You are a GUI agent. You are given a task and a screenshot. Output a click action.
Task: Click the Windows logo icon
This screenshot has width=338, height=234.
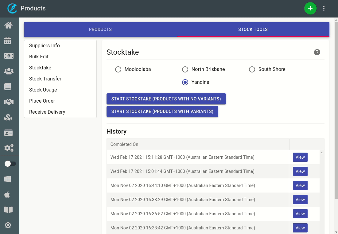point(8,179)
